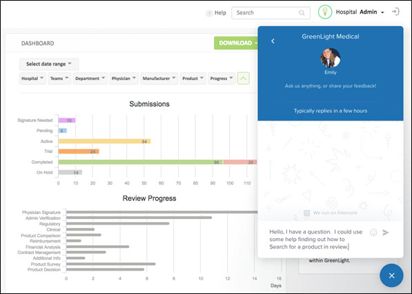This screenshot has width=412, height=294.
Task: Click the Signature Needed purple bar
Action: (67, 120)
